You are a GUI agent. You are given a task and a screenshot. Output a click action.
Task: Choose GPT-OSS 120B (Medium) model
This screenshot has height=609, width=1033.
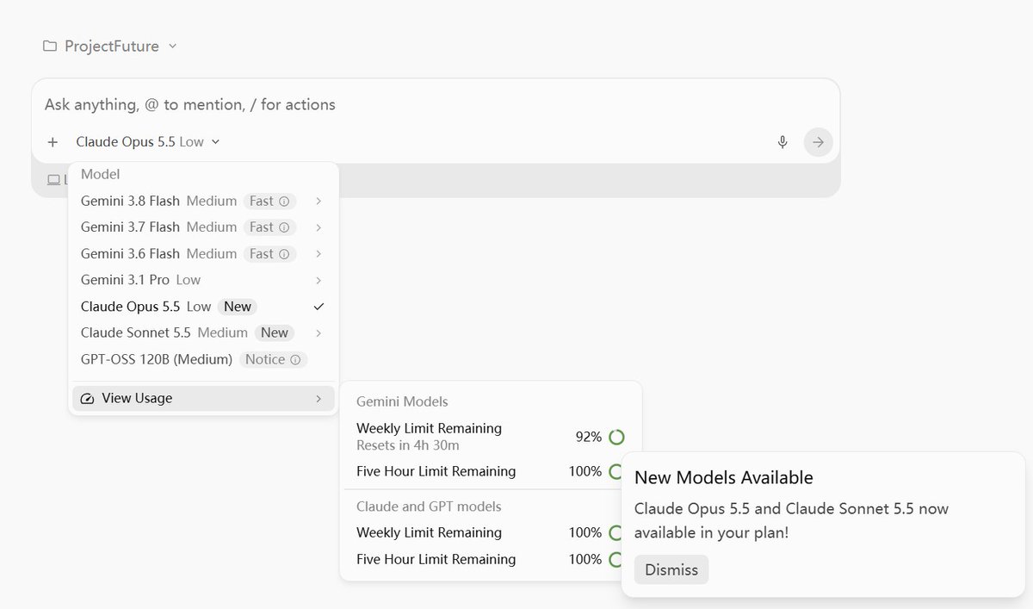click(203, 359)
